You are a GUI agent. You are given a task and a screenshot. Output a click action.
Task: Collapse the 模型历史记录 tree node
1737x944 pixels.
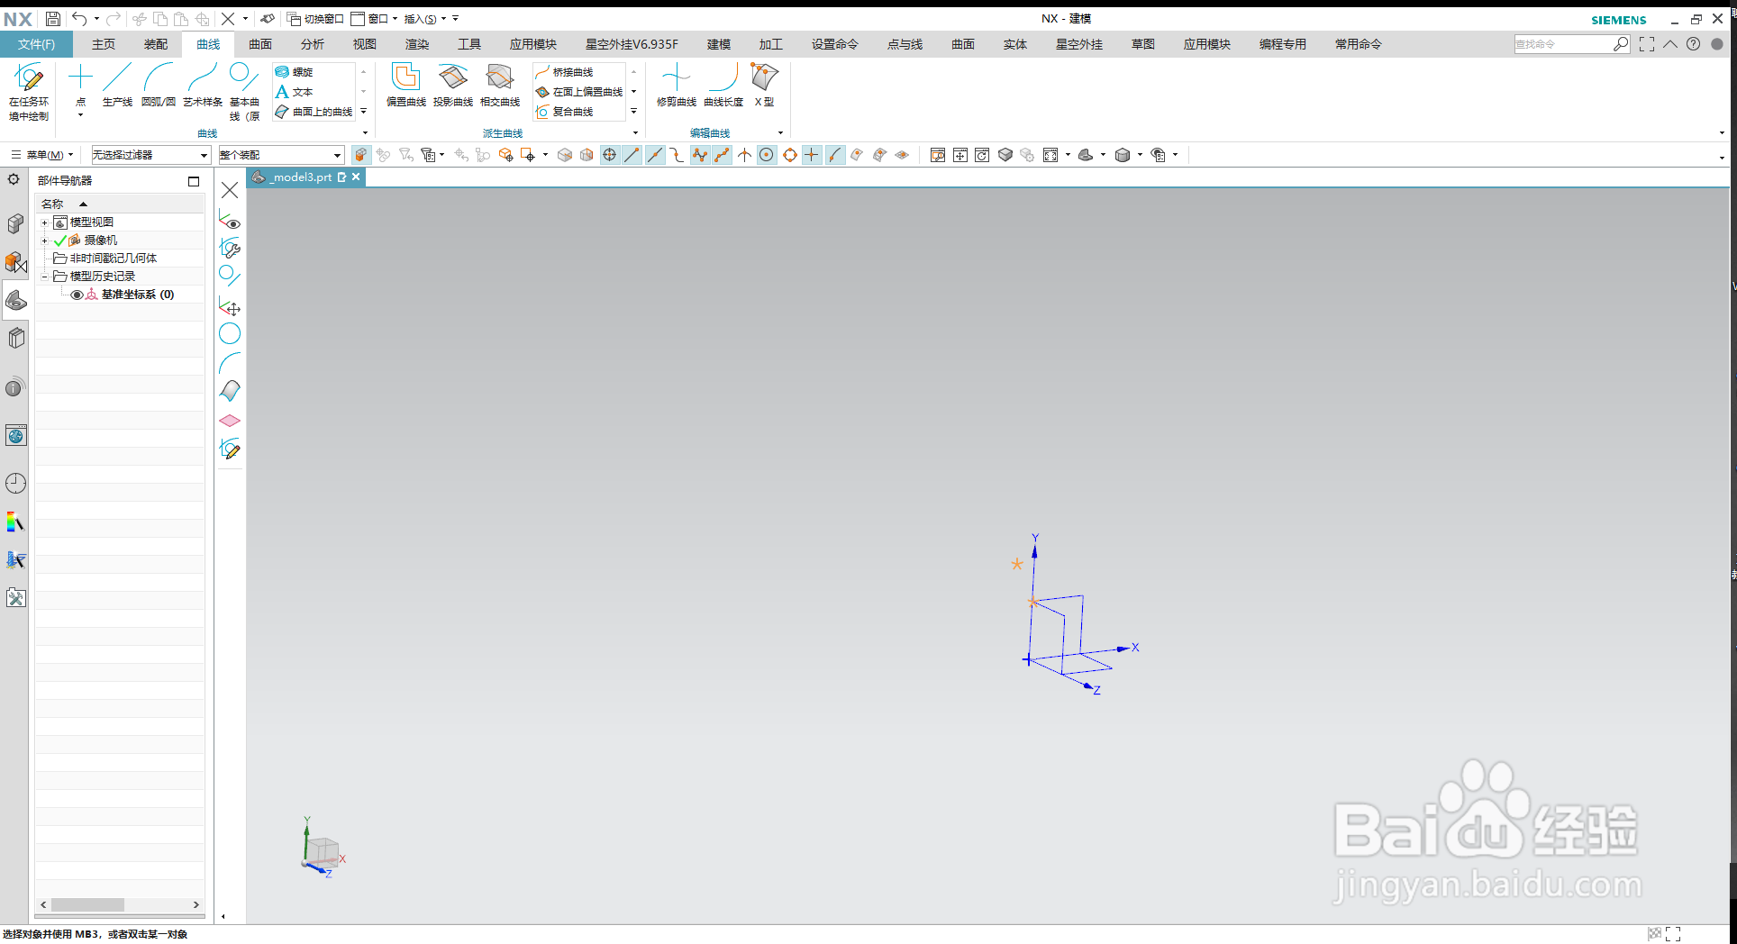click(44, 277)
